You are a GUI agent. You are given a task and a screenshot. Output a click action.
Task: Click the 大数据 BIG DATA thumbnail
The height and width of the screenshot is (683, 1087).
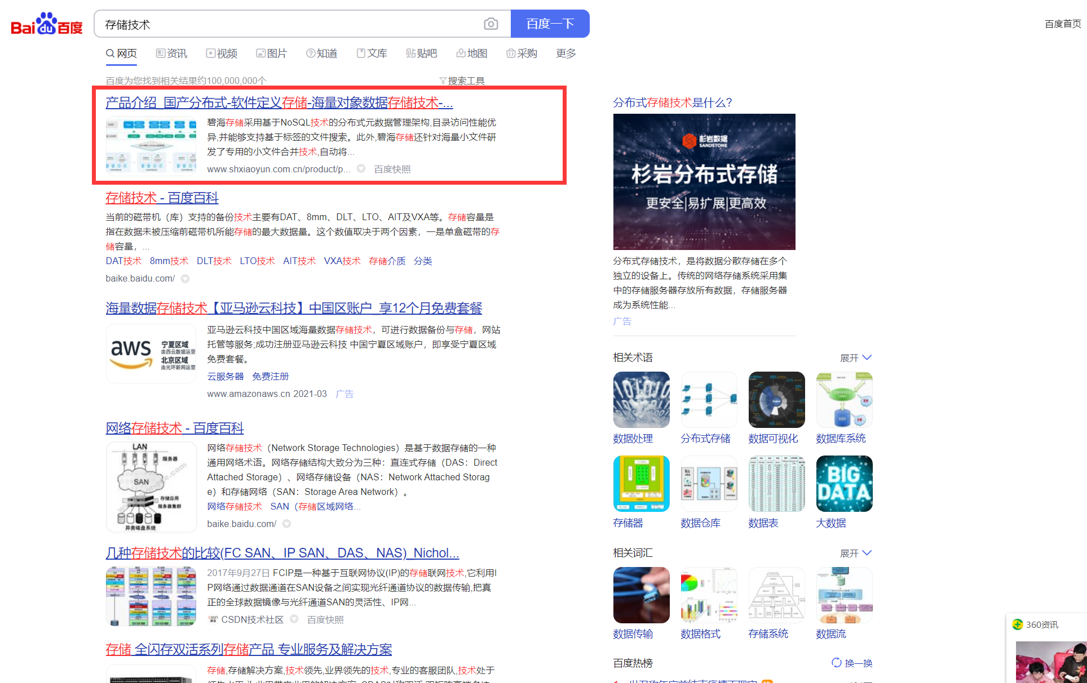[844, 484]
